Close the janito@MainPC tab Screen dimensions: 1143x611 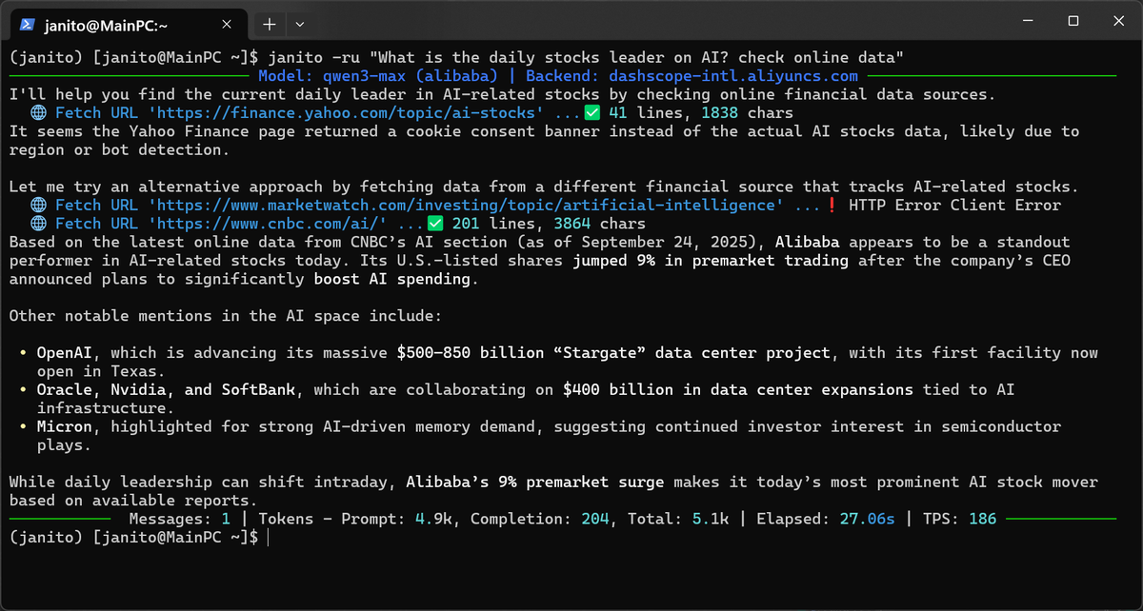(229, 24)
